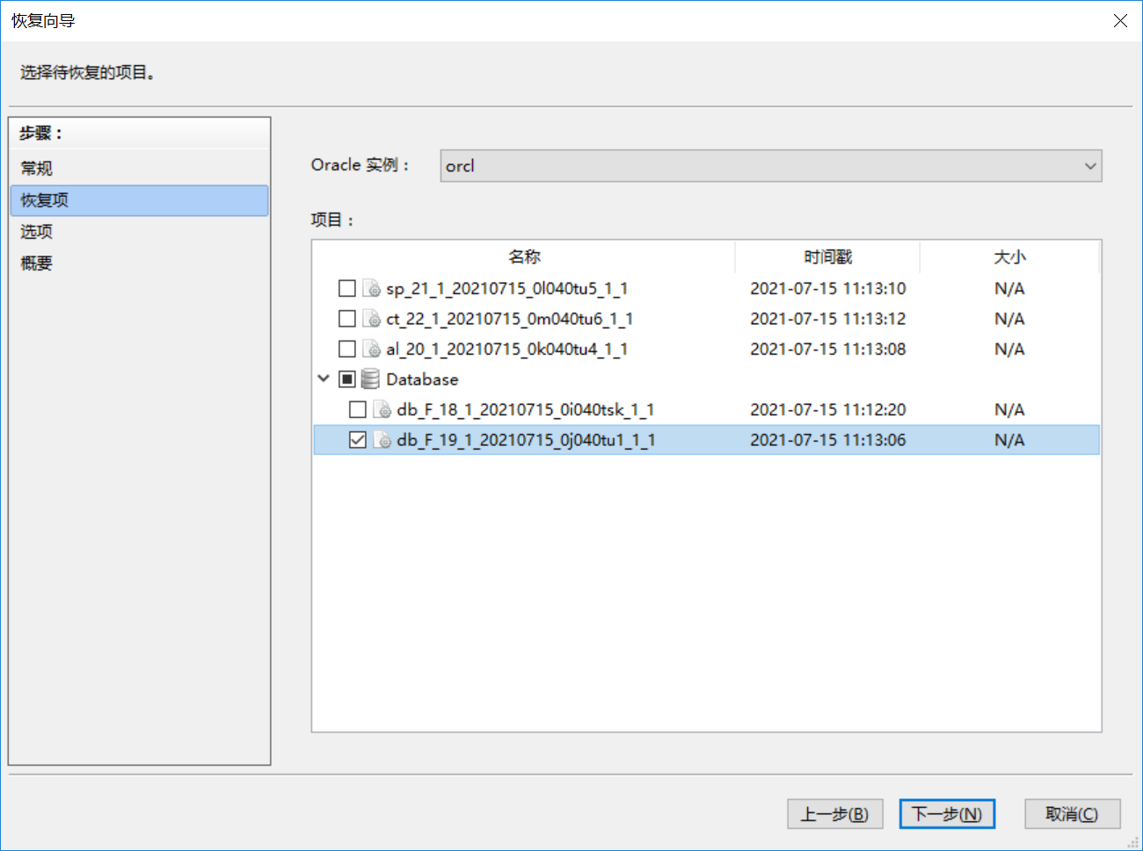
Task: Click the file icon beside sp_21_1_20210715_0l040tu5_1_1
Action: [372, 289]
